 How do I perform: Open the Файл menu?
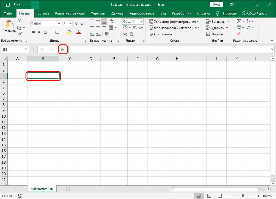tap(8, 13)
